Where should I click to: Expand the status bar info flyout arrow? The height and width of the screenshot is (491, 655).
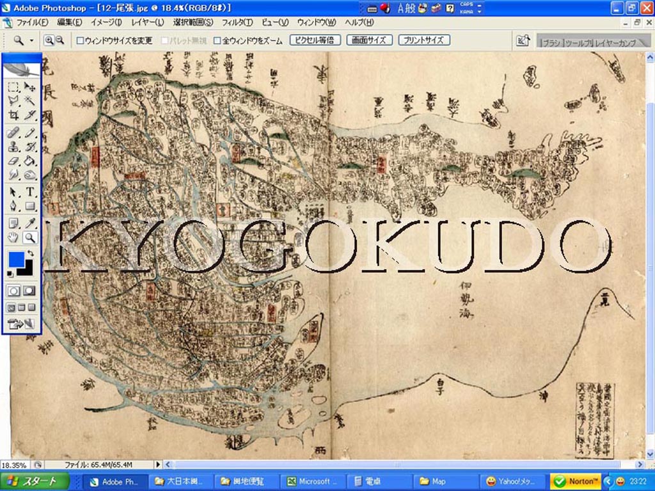pos(158,464)
